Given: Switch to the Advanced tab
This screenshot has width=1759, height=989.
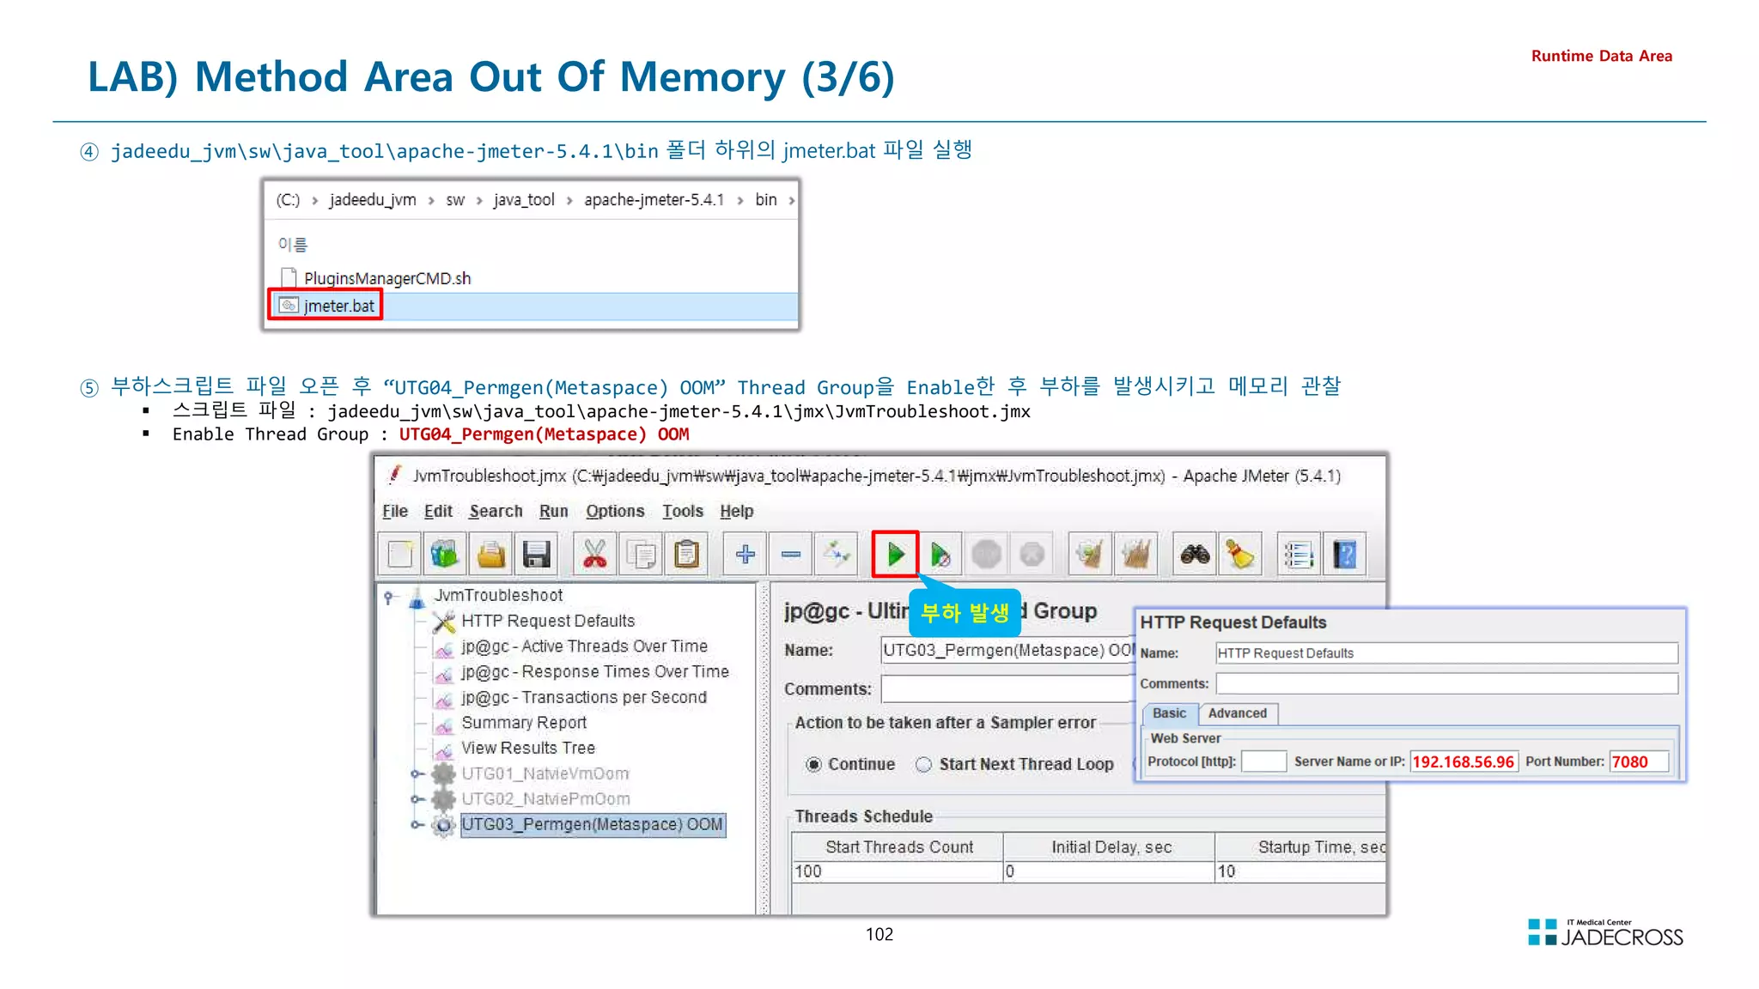Looking at the screenshot, I should tap(1237, 713).
